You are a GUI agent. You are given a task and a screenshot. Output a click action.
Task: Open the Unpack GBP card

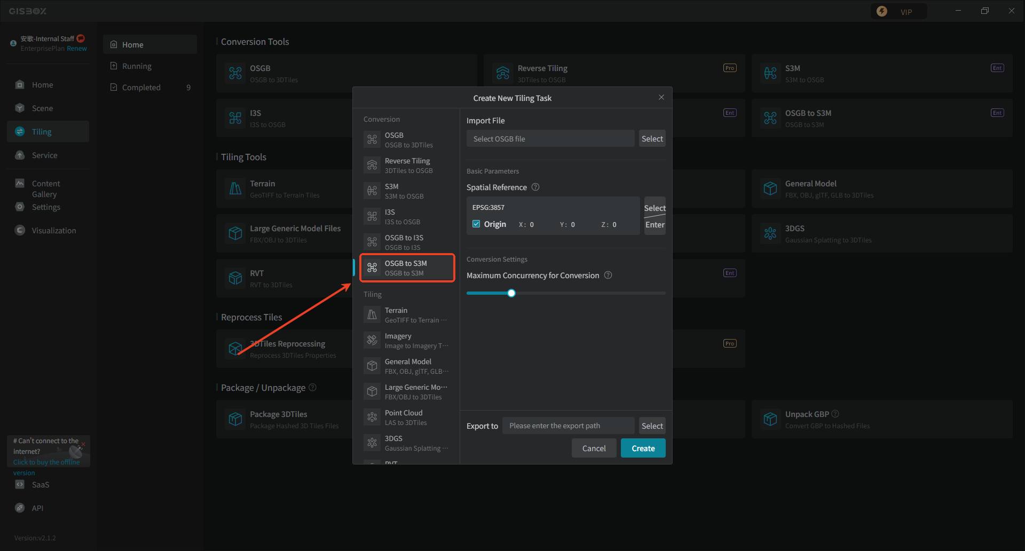pos(882,419)
